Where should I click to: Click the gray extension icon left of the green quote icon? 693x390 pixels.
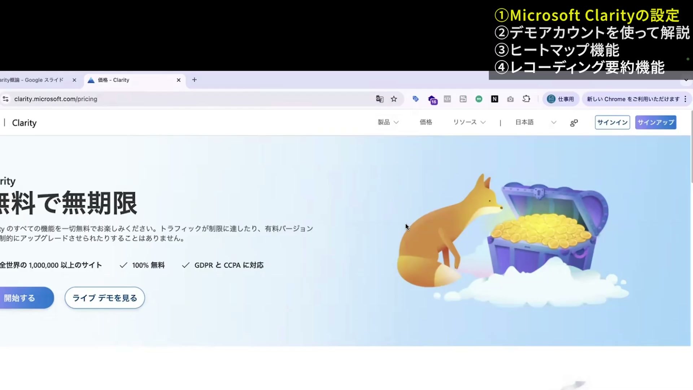point(463,99)
